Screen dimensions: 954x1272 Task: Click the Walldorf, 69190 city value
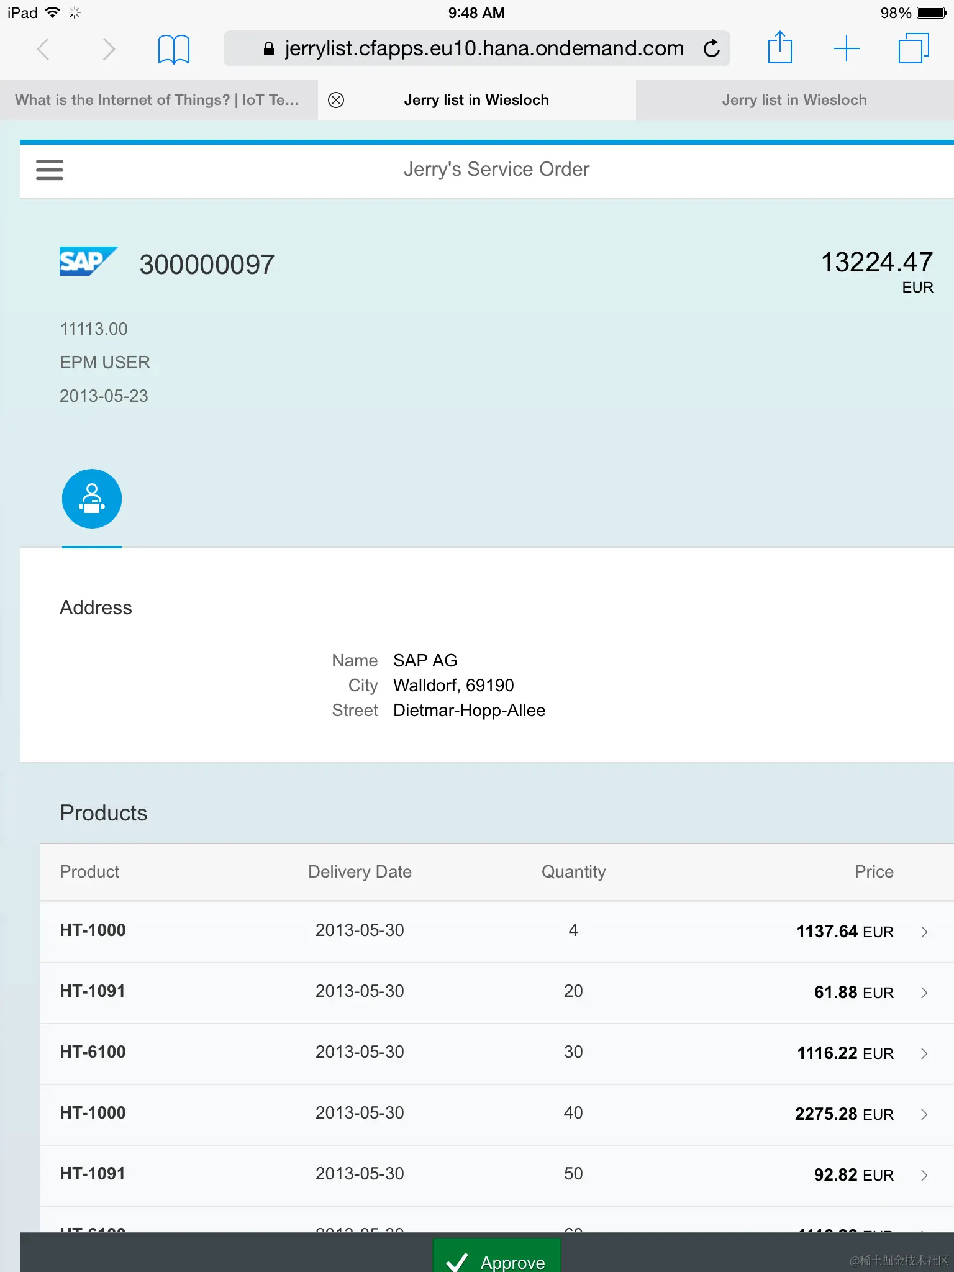pos(453,685)
